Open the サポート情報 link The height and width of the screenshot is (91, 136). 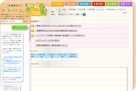click(62, 9)
